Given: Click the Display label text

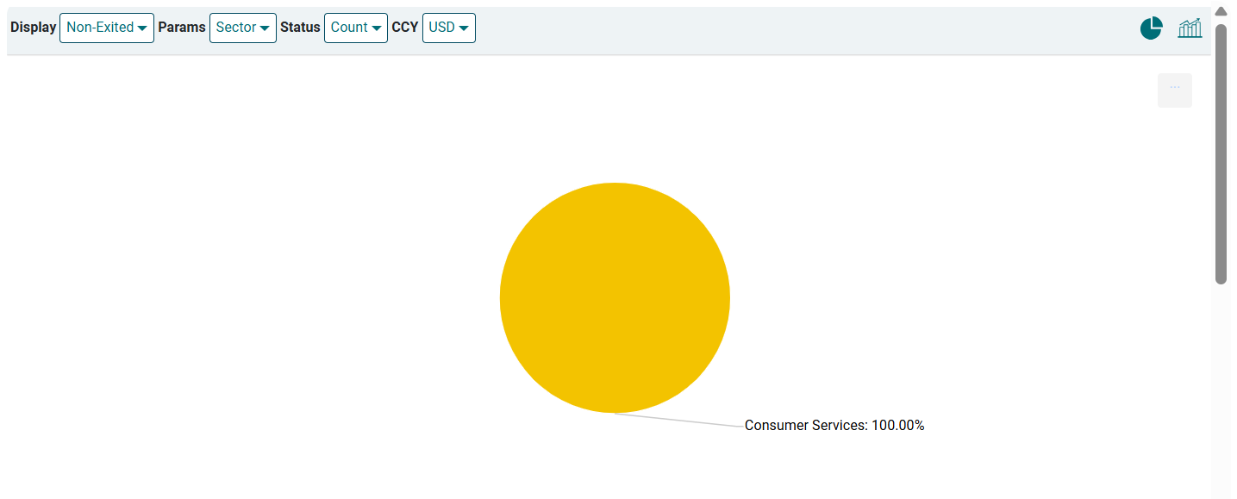Looking at the screenshot, I should pyautogui.click(x=33, y=28).
